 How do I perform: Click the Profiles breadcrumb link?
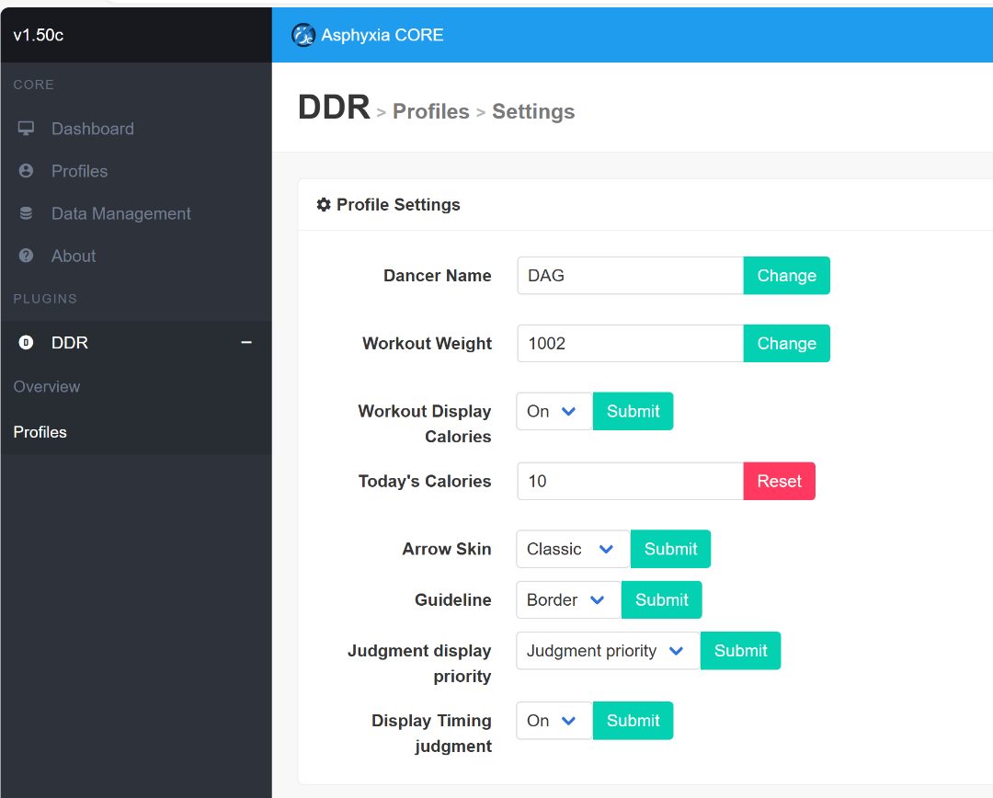pyautogui.click(x=430, y=112)
